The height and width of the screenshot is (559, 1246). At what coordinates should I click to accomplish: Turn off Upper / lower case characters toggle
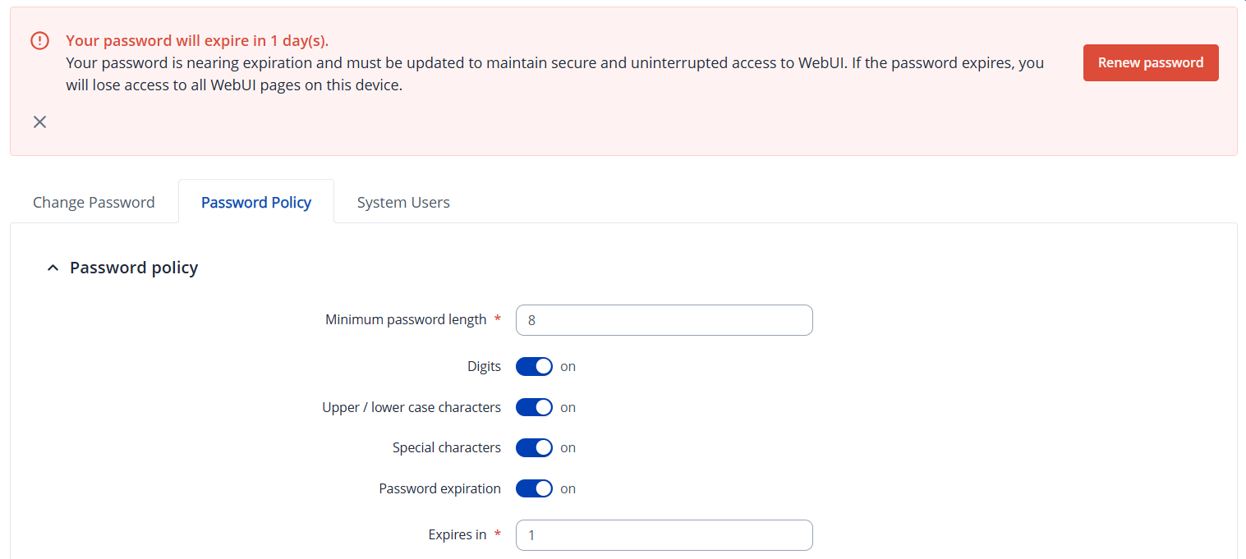click(x=534, y=408)
